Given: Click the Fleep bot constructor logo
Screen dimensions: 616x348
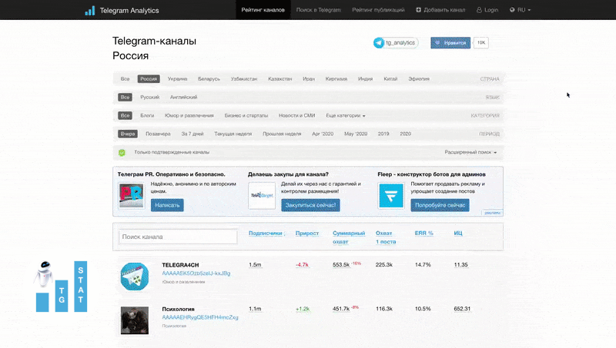Looking at the screenshot, I should point(391,195).
